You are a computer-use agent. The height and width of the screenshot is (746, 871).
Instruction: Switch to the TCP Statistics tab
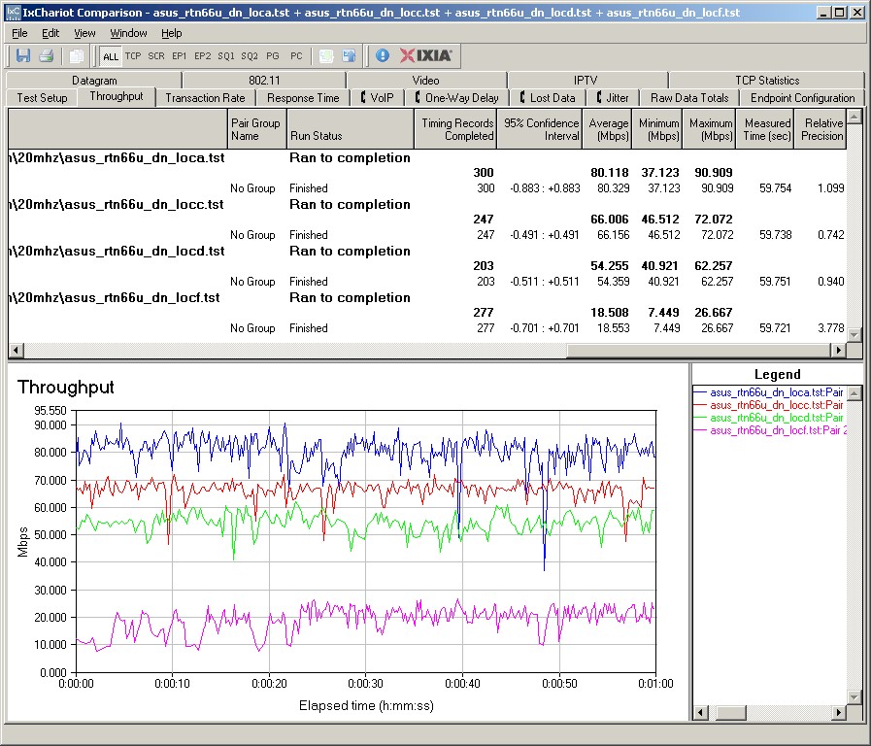(x=767, y=81)
